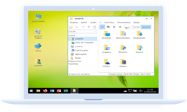Reload the current folder view
This screenshot has width=187, height=112.
click(95, 27)
